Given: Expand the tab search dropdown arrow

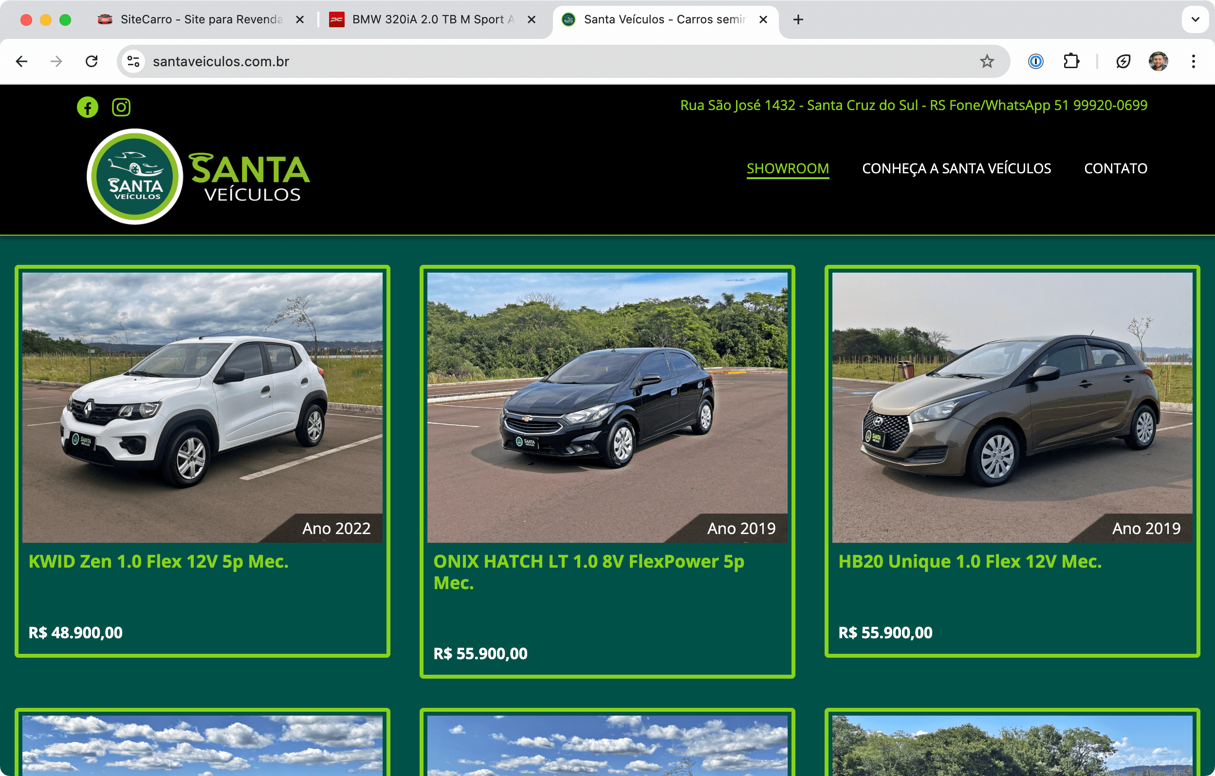Looking at the screenshot, I should [1195, 19].
